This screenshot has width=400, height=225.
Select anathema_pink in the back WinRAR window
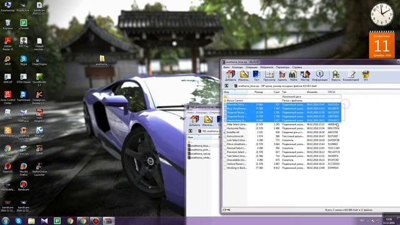(x=199, y=150)
